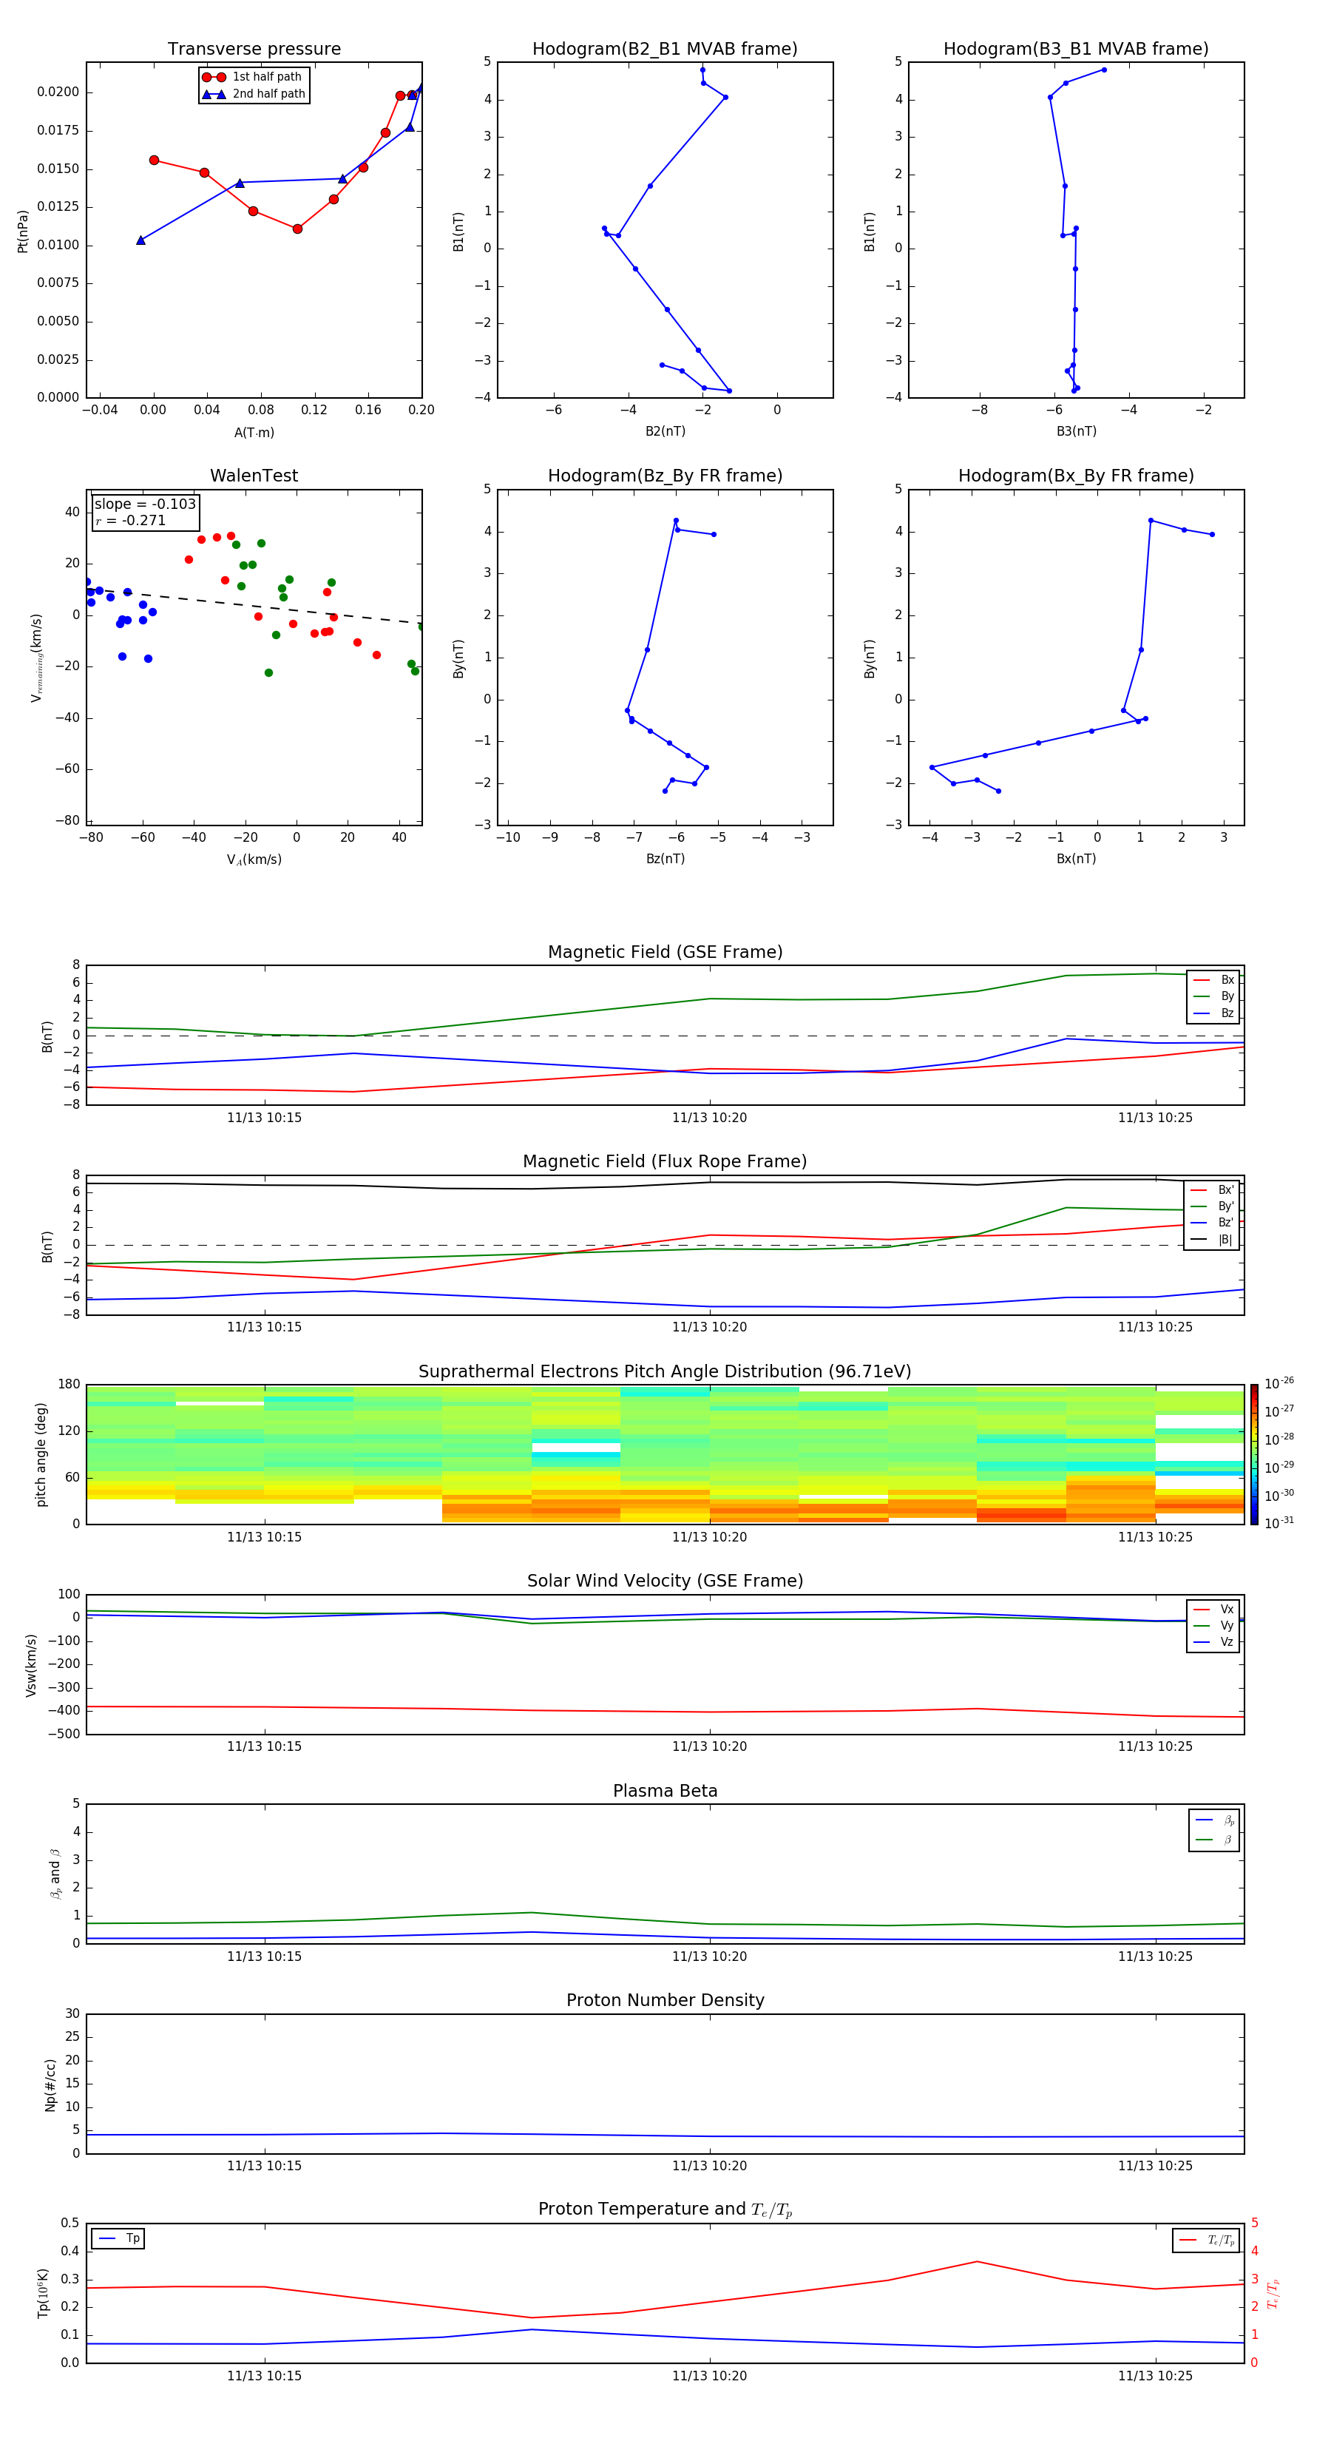Viewport: 1331px width, 2441px height.
Task: Click the 'Magnetic Field (GSE Frame)' title
Action: [665, 952]
